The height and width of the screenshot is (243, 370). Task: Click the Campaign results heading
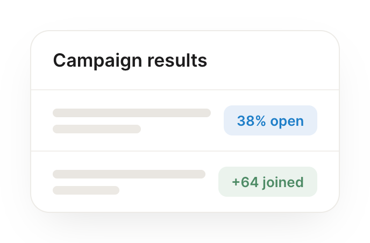tap(130, 61)
